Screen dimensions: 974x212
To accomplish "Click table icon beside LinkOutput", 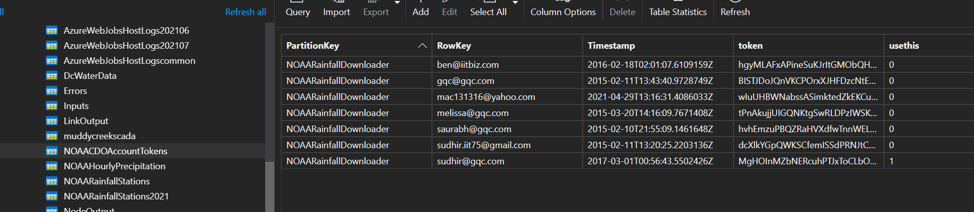I will 52,121.
